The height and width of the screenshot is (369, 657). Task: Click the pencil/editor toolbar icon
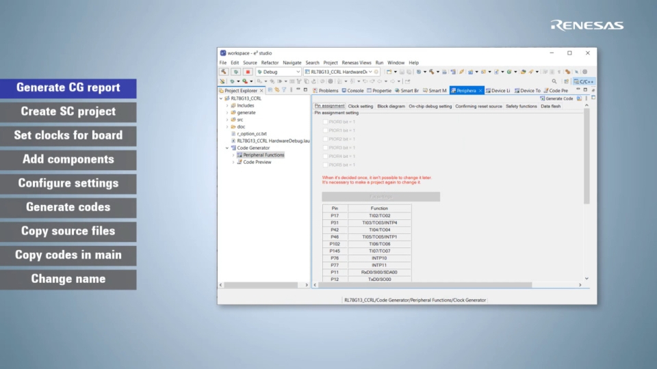(x=461, y=72)
